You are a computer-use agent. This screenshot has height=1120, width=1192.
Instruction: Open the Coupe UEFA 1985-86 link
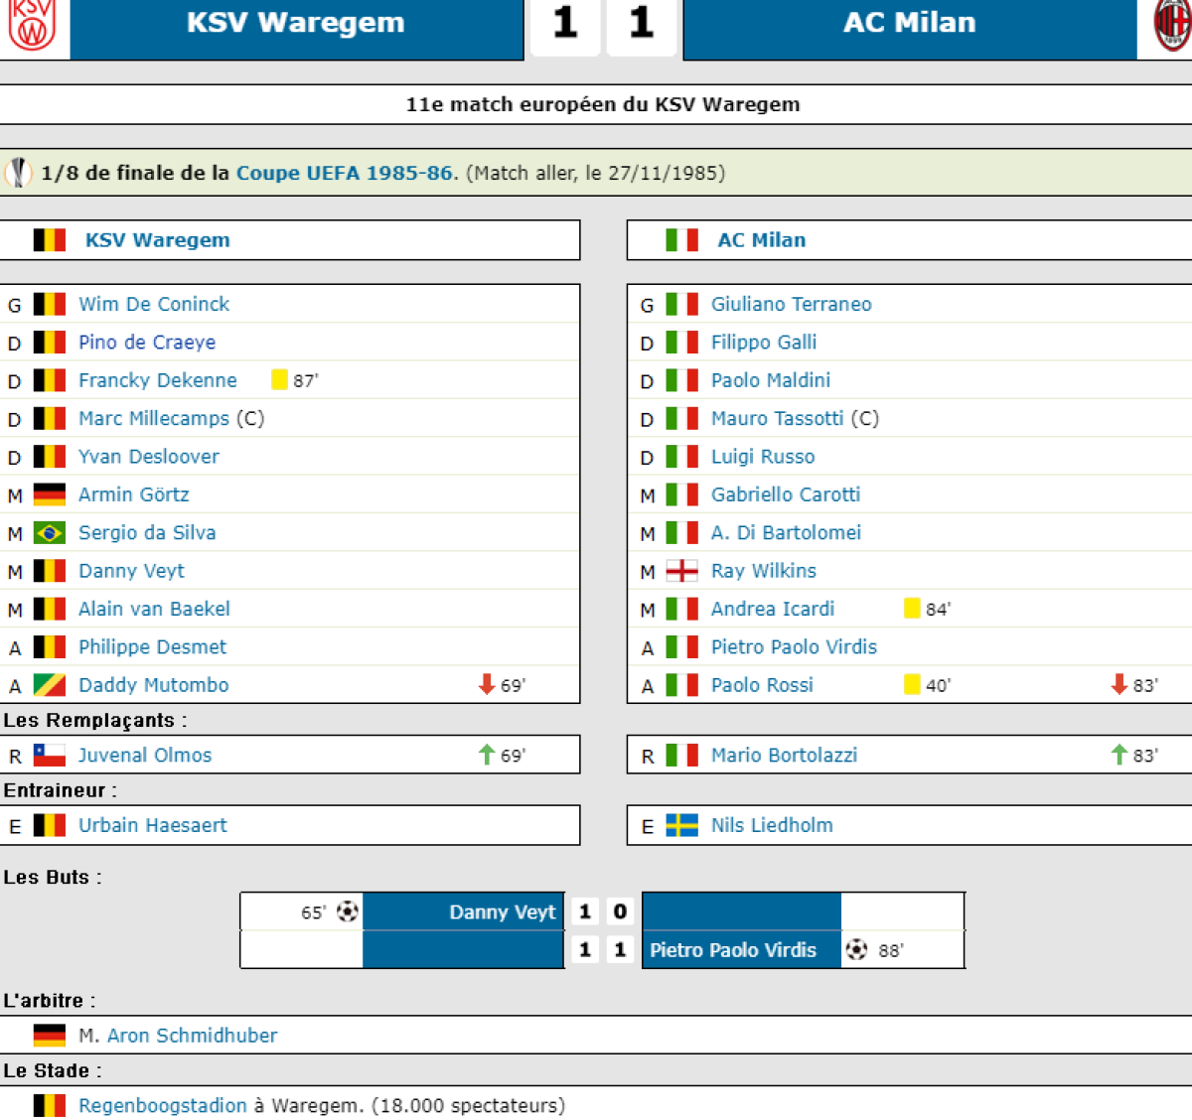[344, 173]
